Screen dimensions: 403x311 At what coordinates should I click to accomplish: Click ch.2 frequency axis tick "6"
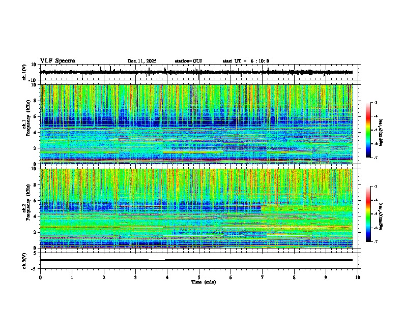pos(35,201)
